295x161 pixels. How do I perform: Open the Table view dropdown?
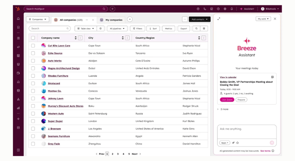pos(86,28)
